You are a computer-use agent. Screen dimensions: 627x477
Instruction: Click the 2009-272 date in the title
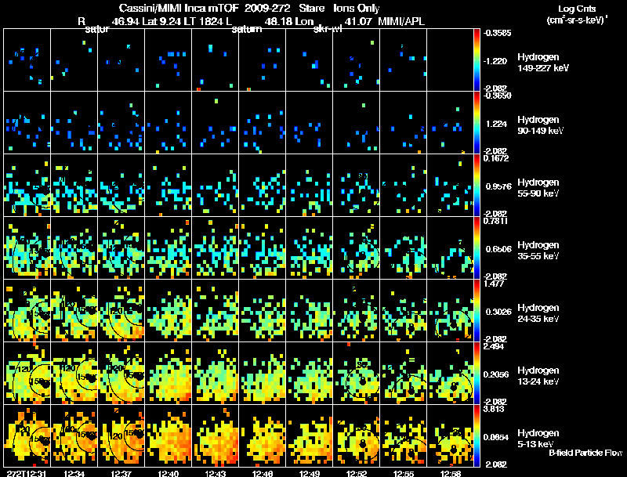pos(267,8)
